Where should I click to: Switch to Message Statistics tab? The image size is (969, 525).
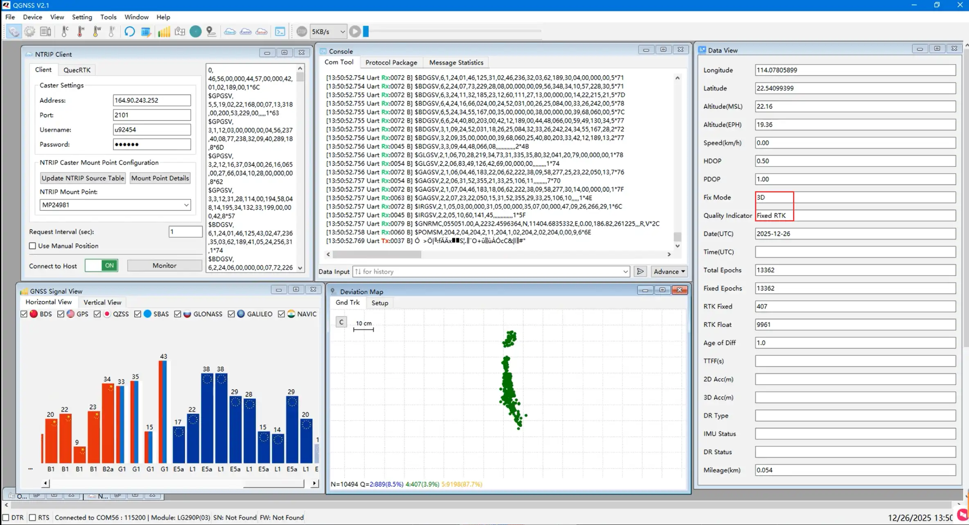[x=456, y=63]
